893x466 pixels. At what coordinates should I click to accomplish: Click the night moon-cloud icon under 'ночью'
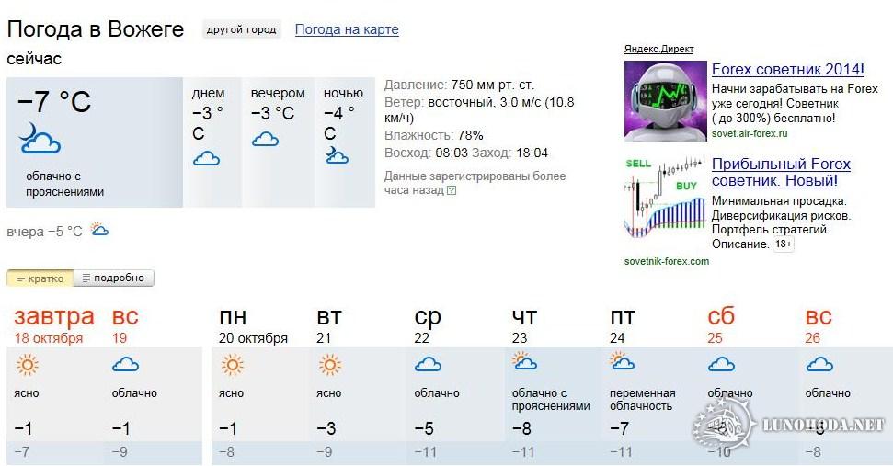[338, 155]
